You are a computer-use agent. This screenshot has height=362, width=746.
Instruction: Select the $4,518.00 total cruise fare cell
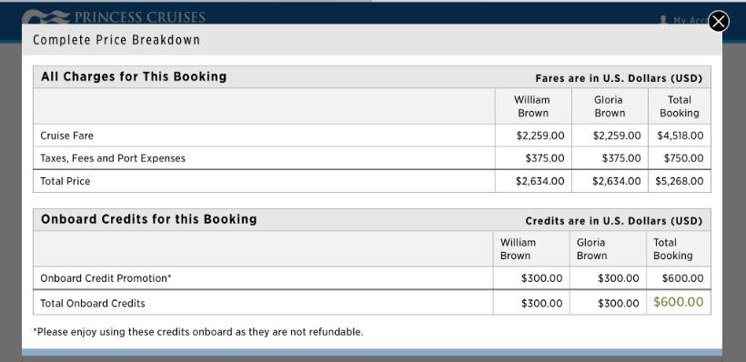[680, 136]
